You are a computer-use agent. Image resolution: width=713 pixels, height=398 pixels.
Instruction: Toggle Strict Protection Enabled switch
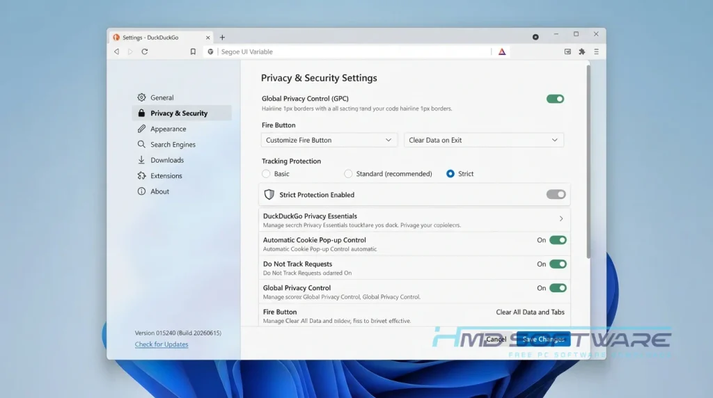point(556,194)
